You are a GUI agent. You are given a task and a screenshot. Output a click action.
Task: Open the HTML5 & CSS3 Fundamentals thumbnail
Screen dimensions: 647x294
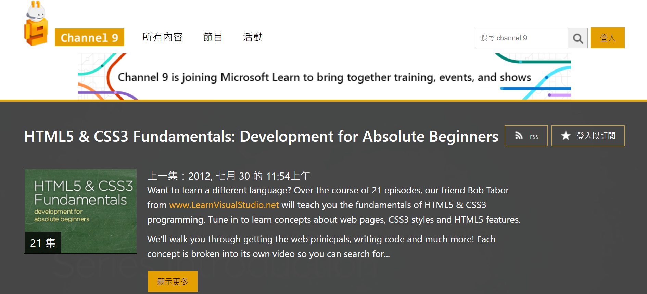click(x=80, y=211)
